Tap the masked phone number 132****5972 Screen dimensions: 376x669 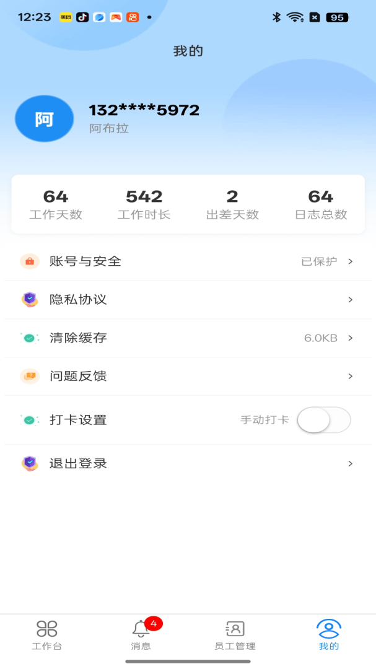144,110
